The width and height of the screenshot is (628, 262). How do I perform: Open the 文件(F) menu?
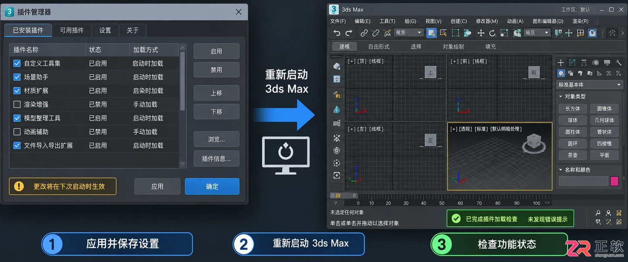point(338,21)
